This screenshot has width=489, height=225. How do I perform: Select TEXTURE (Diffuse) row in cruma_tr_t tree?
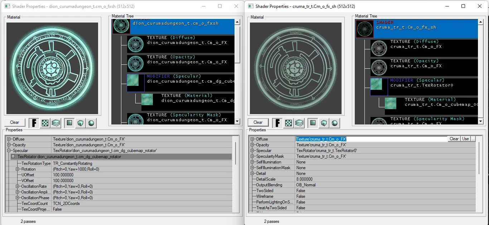[x=424, y=48]
